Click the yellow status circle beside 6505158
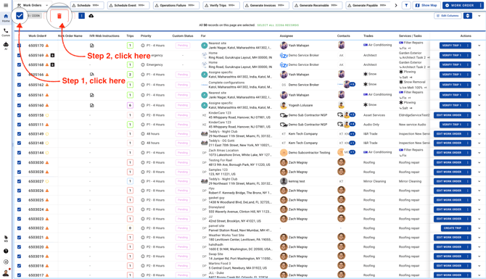The height and width of the screenshot is (279, 486). click(x=47, y=115)
